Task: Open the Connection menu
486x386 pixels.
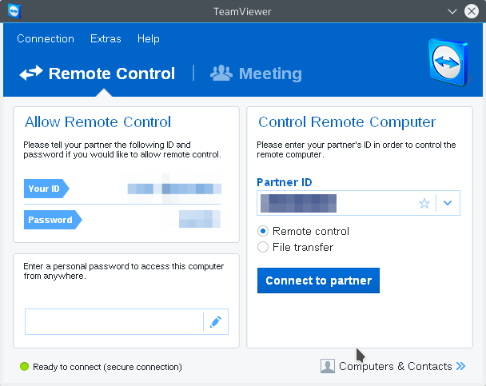Action: [46, 38]
